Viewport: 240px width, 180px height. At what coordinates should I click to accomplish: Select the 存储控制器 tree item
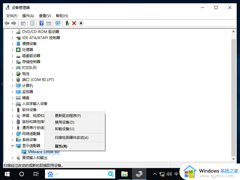[x=31, y=62]
